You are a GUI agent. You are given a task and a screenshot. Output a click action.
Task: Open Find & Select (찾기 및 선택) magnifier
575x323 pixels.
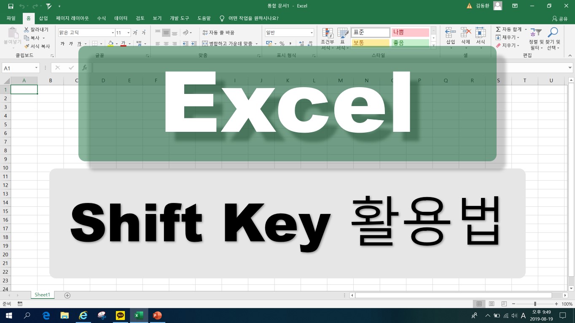click(x=553, y=39)
